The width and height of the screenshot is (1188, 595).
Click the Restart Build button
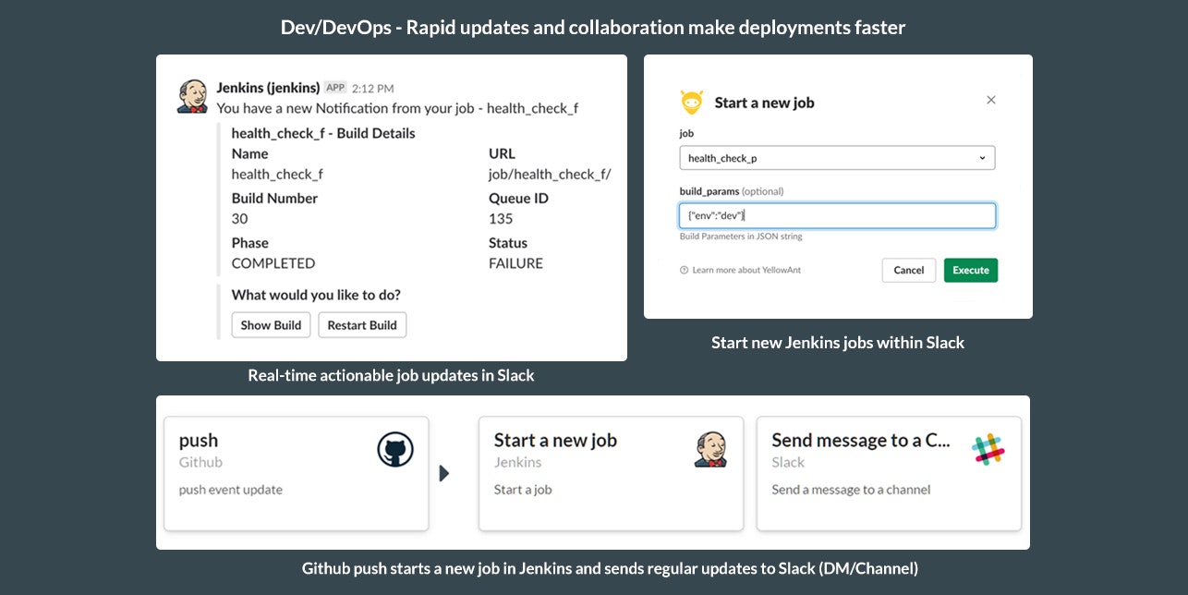(362, 324)
